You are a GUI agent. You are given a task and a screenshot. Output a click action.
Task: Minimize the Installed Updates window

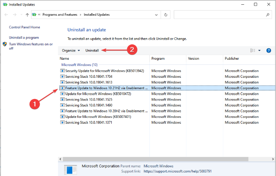[243, 4]
